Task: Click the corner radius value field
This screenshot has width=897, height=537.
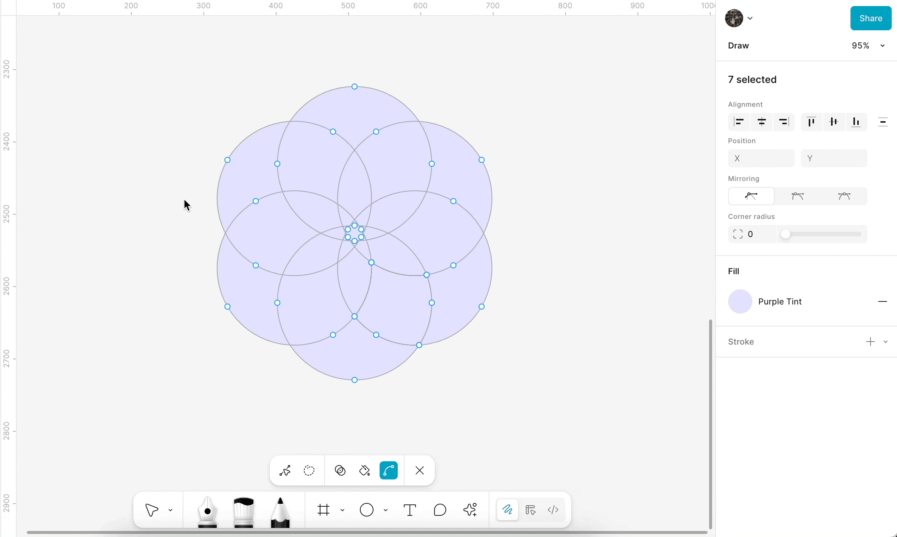Action: (x=752, y=234)
